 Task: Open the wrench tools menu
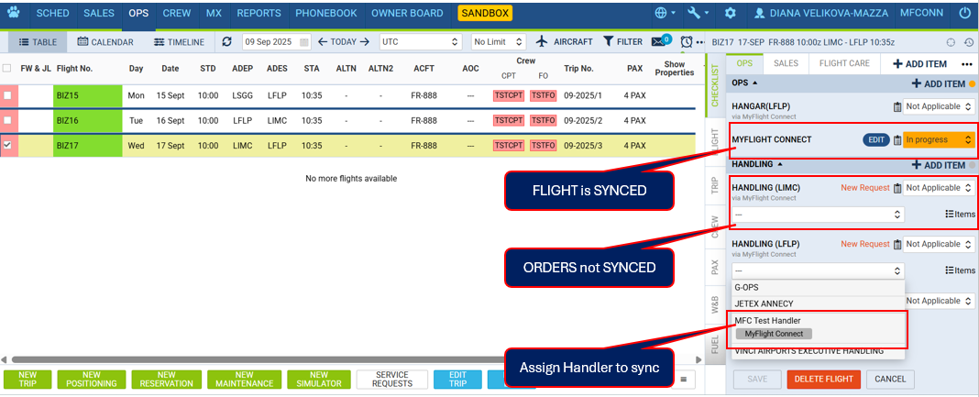[x=697, y=14]
